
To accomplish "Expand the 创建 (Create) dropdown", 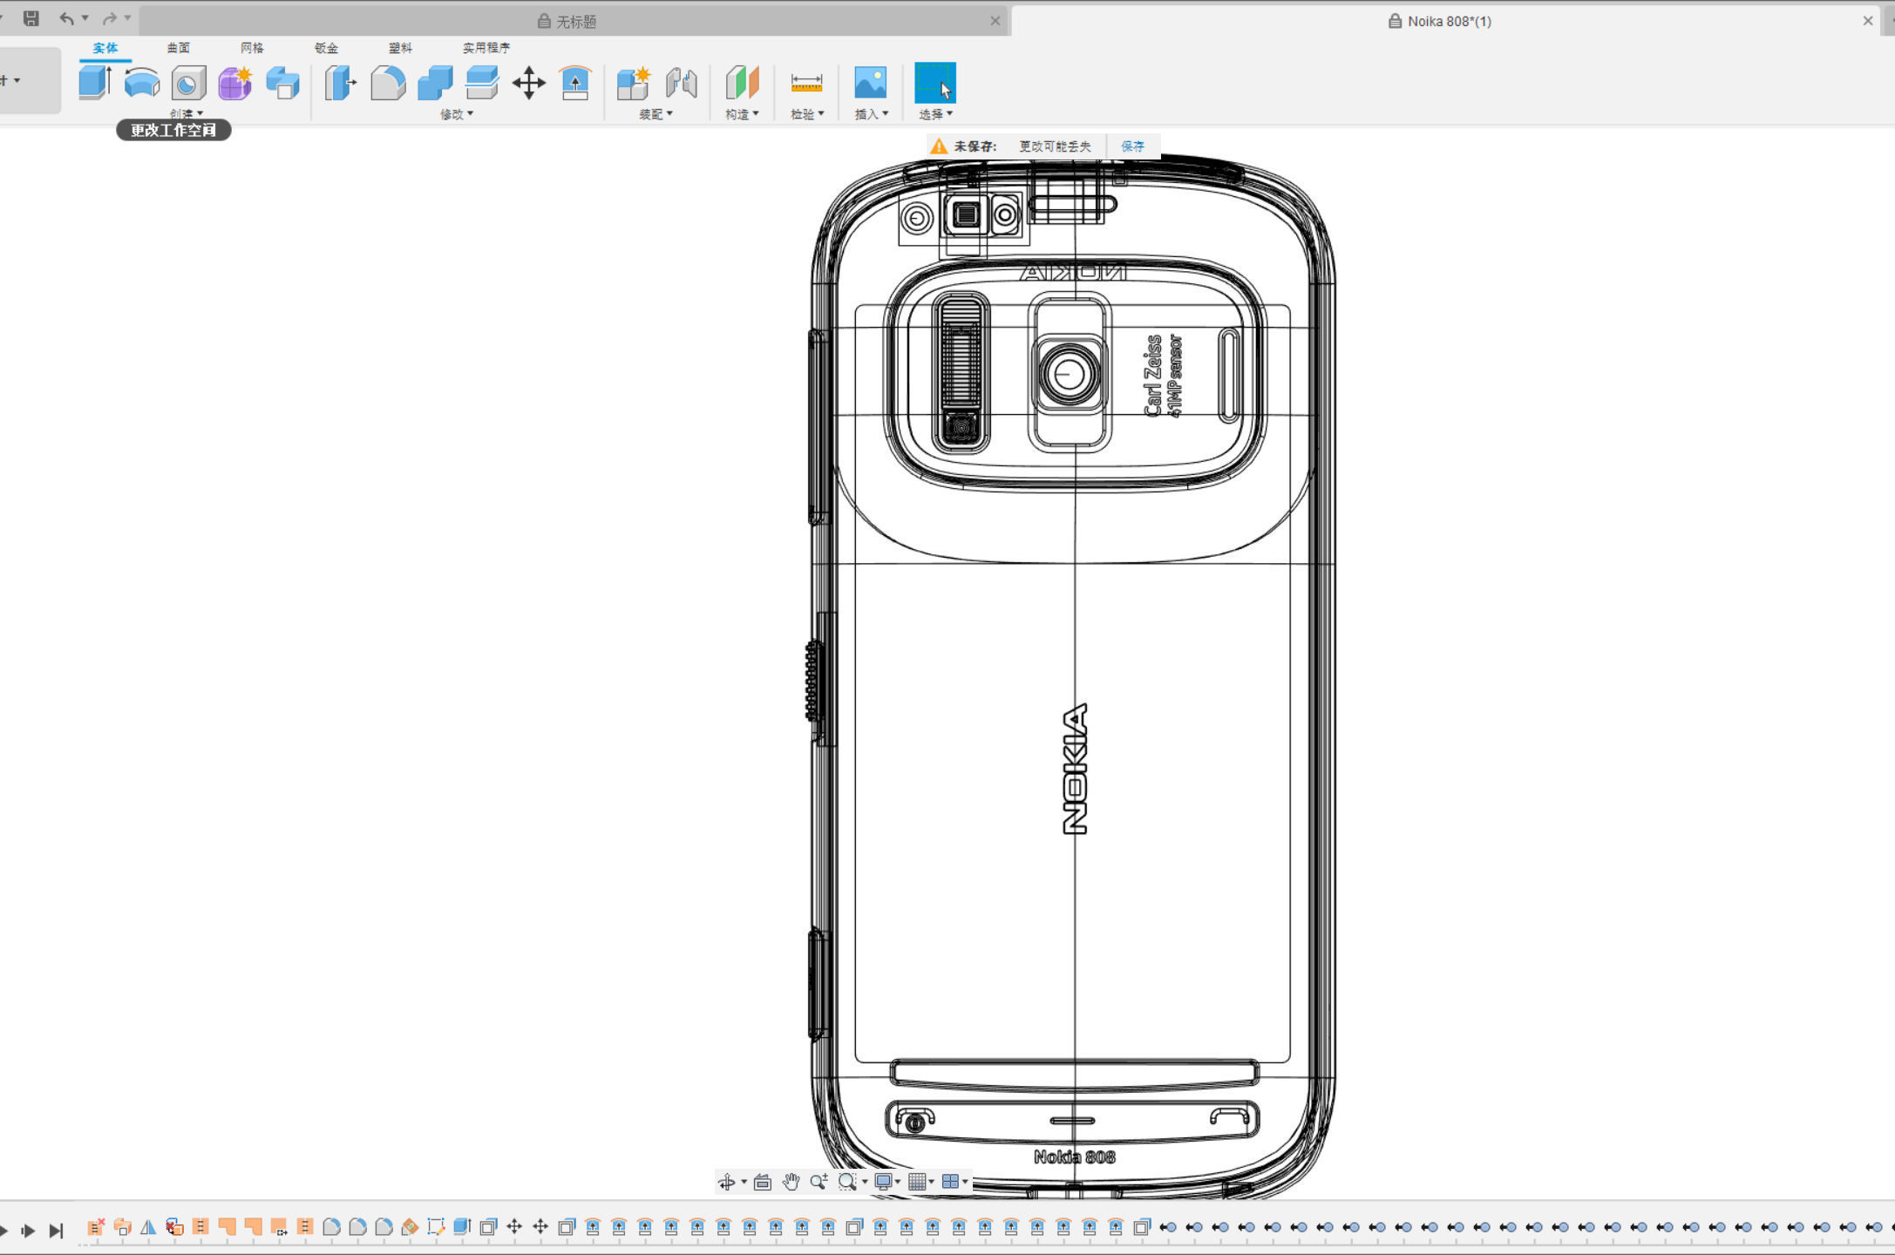I will click(187, 114).
